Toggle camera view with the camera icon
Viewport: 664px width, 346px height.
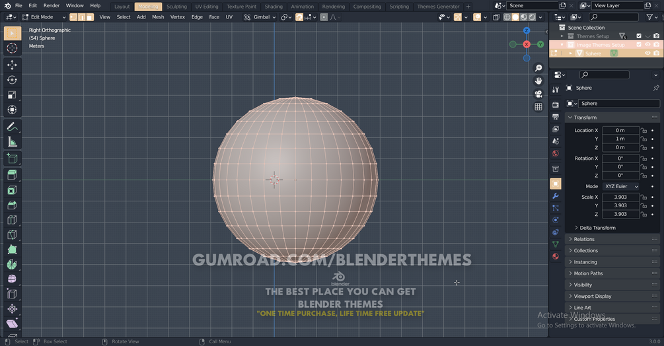[538, 94]
